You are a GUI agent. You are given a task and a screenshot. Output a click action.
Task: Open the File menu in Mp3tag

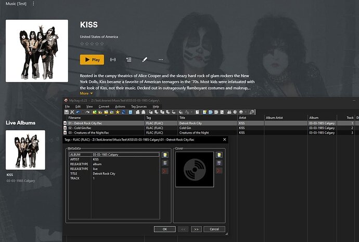pyautogui.click(x=67, y=106)
